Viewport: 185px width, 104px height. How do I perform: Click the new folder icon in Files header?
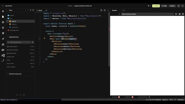point(33,10)
